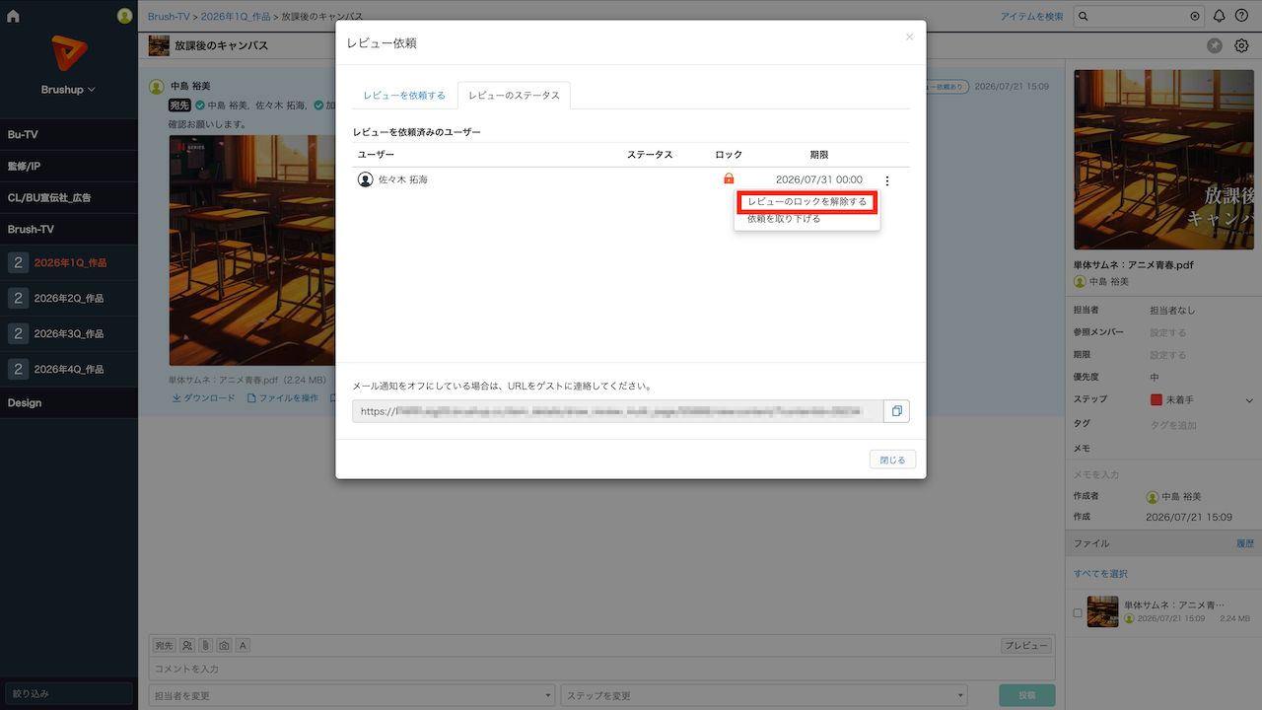Click the review URL field

pos(618,411)
